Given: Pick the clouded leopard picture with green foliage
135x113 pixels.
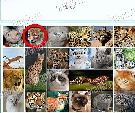Looking at the screenshot, I should [x=124, y=58].
